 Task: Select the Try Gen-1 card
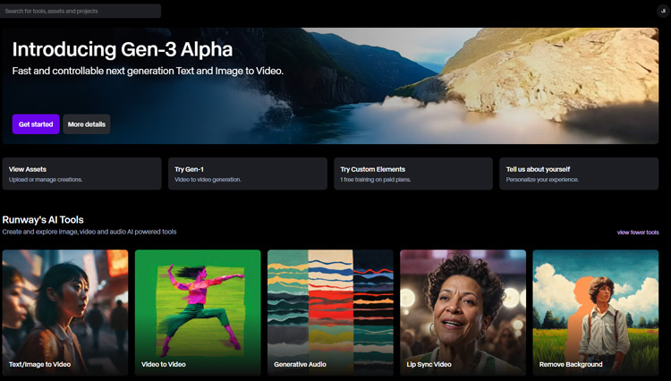[x=247, y=174]
